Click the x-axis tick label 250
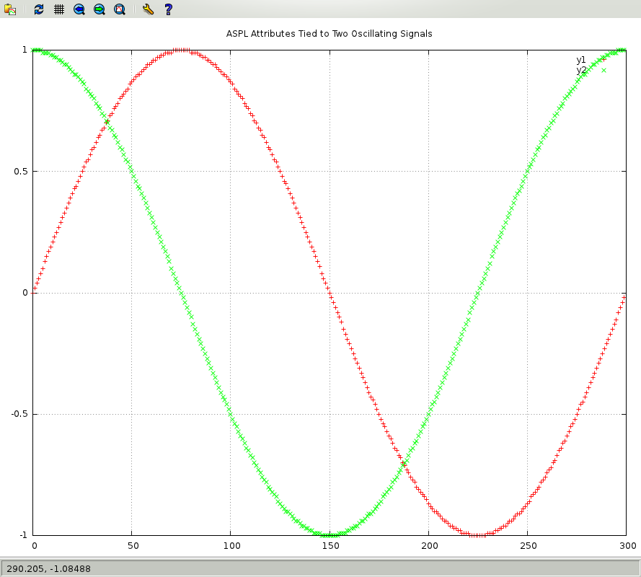Screen dimensions: 641x577 coord(527,545)
